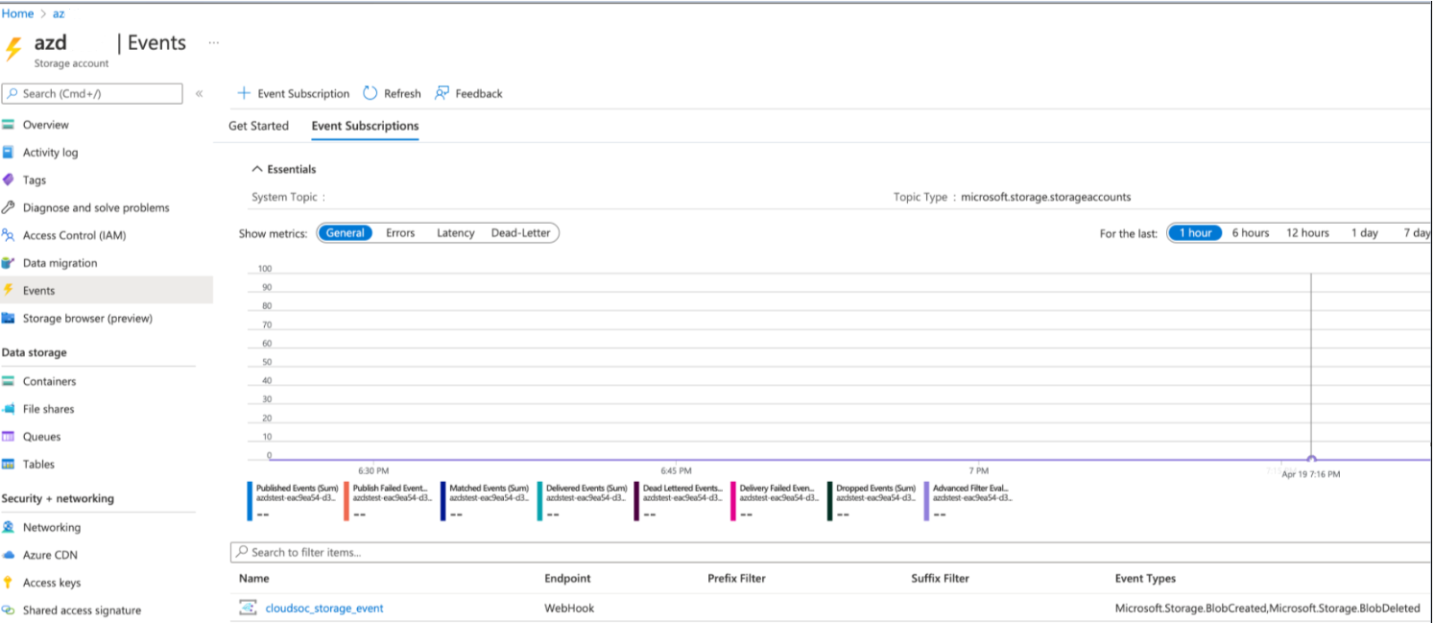Set time range to 12 hours
The width and height of the screenshot is (1434, 623).
point(1307,233)
